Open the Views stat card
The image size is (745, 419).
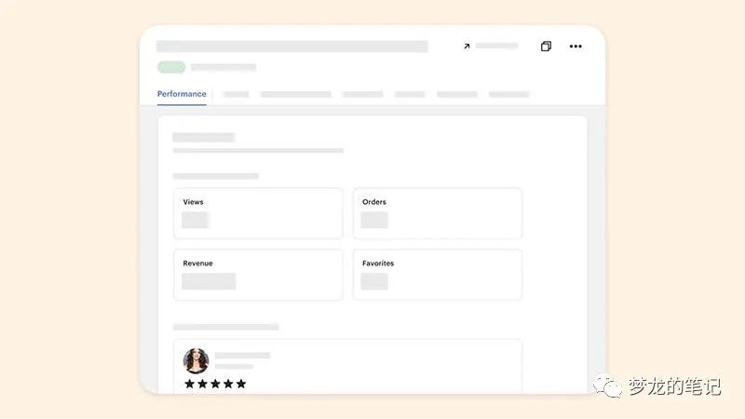258,213
